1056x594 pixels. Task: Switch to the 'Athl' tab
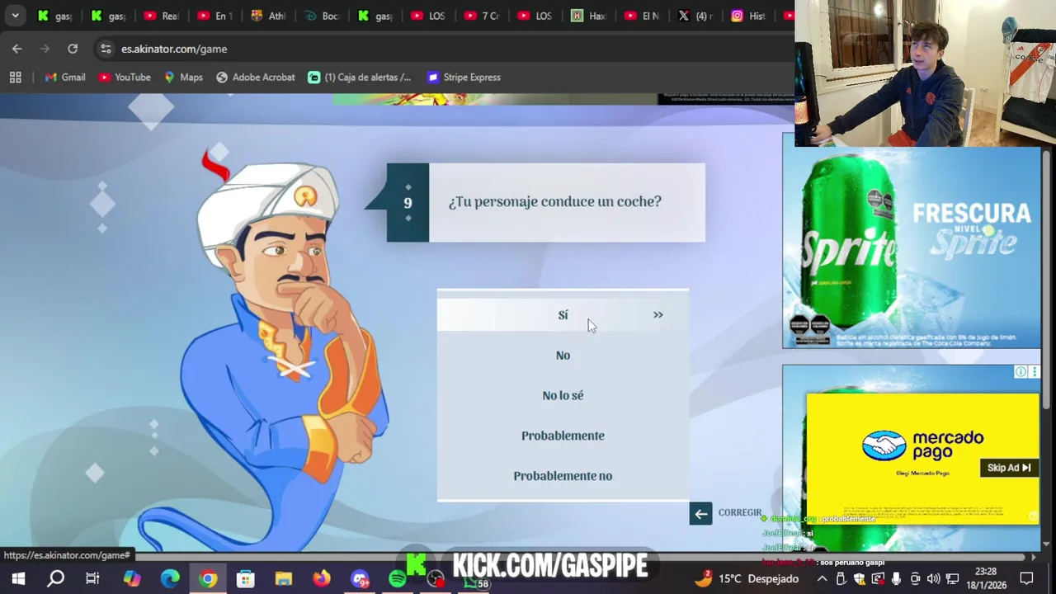pos(268,16)
